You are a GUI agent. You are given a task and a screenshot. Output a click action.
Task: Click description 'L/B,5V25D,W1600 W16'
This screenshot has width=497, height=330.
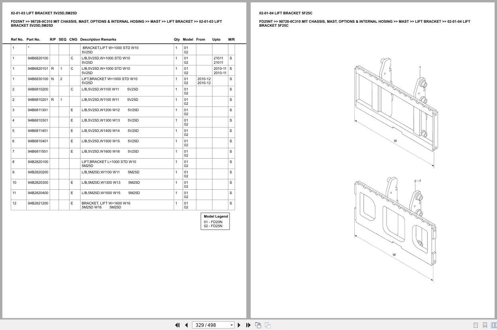(100, 151)
